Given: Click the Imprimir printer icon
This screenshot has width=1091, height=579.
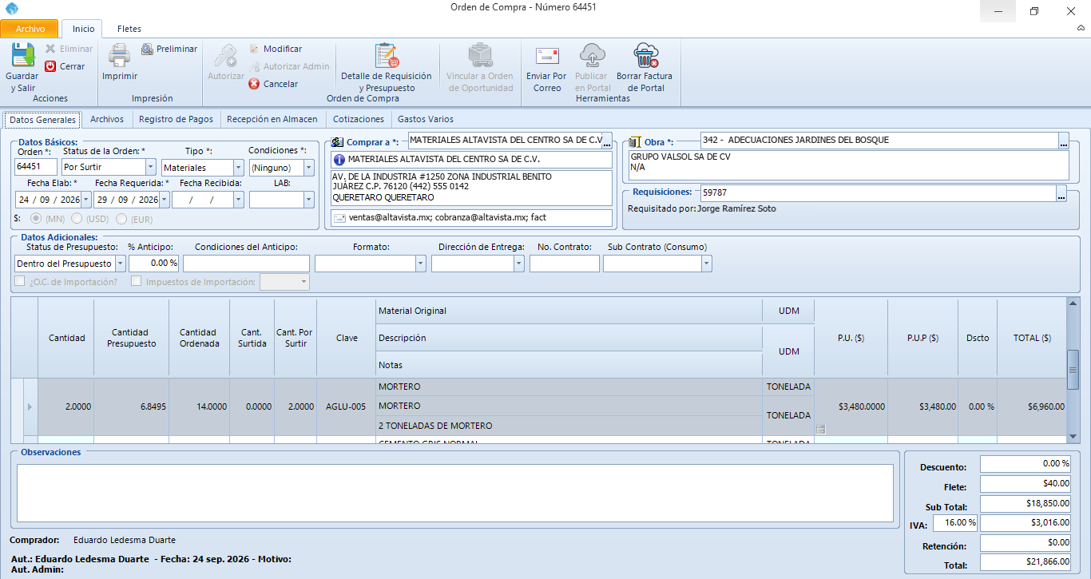Looking at the screenshot, I should [x=120, y=55].
